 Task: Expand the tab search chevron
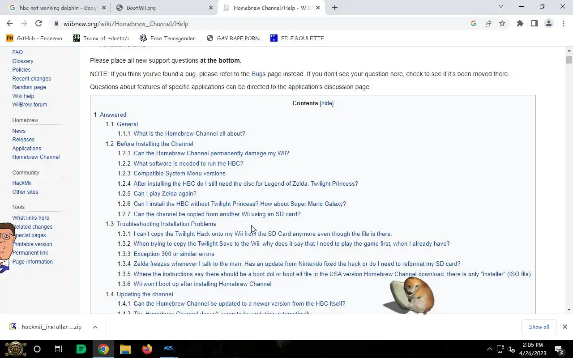coord(501,7)
